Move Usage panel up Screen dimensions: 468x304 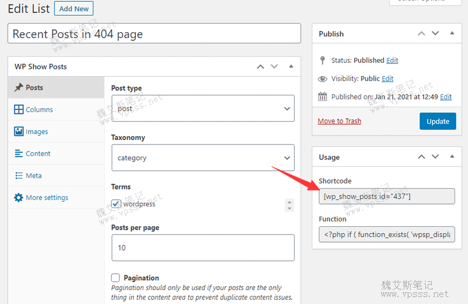tap(421, 157)
